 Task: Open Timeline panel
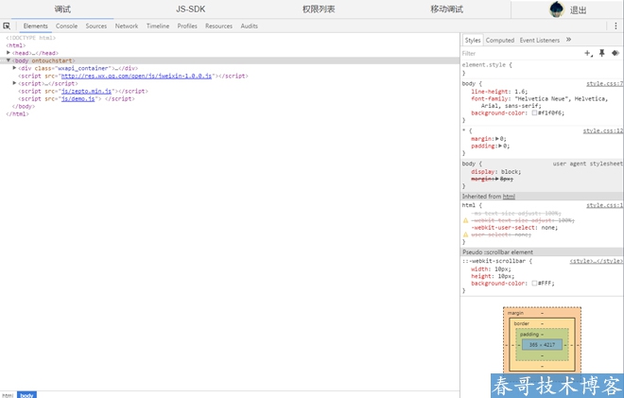pos(158,26)
